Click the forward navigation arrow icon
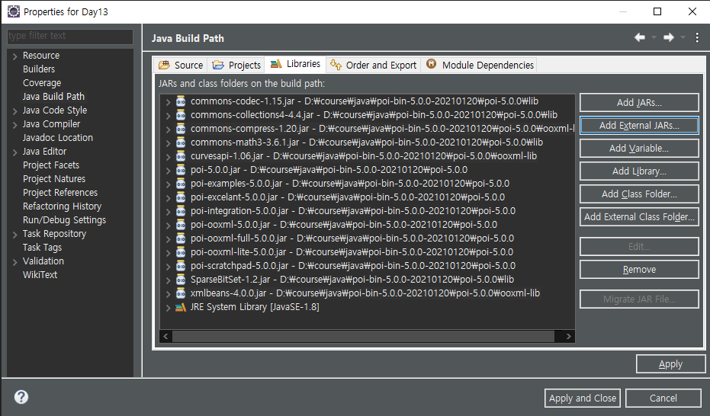 [669, 37]
